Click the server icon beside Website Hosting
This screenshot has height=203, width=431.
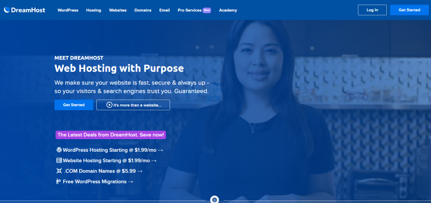59,160
